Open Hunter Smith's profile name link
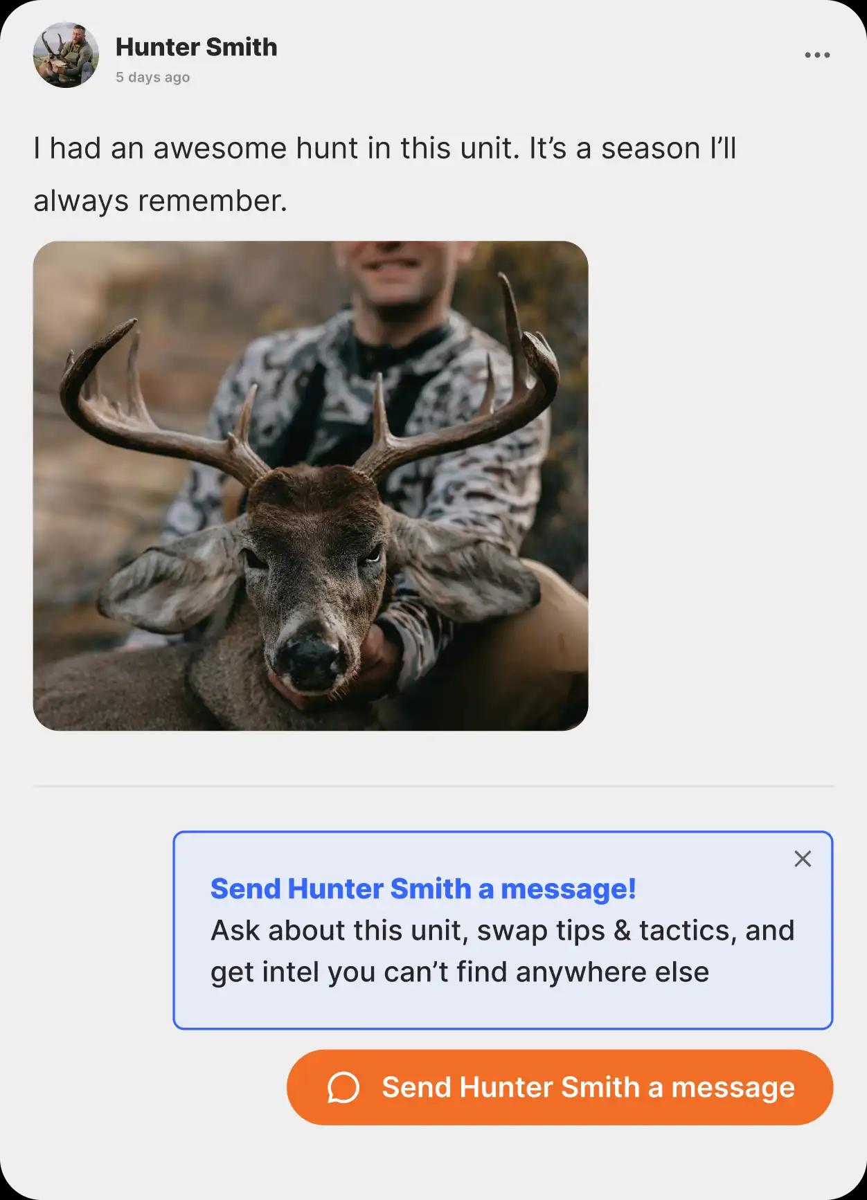Screen dimensions: 867x1200 [x=196, y=47]
